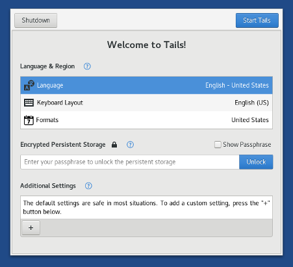The width and height of the screenshot is (293, 267).
Task: Click the padlock icon beside Persistent Storage
Action: click(x=114, y=144)
